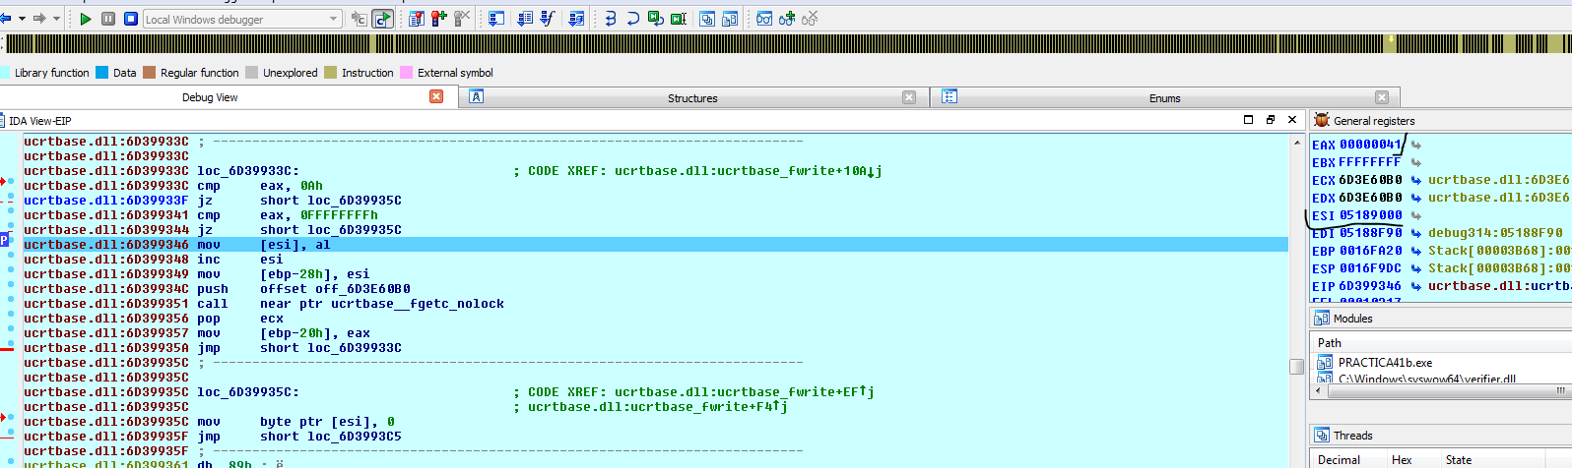
Task: Click the Add breakpoint toolbar icon
Action: click(x=438, y=19)
